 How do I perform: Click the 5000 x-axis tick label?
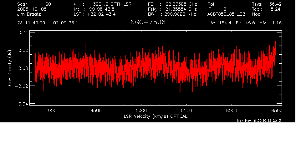pos(141,111)
